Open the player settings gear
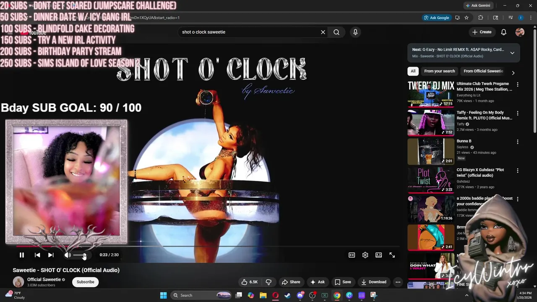The width and height of the screenshot is (537, 302). pos(365,255)
